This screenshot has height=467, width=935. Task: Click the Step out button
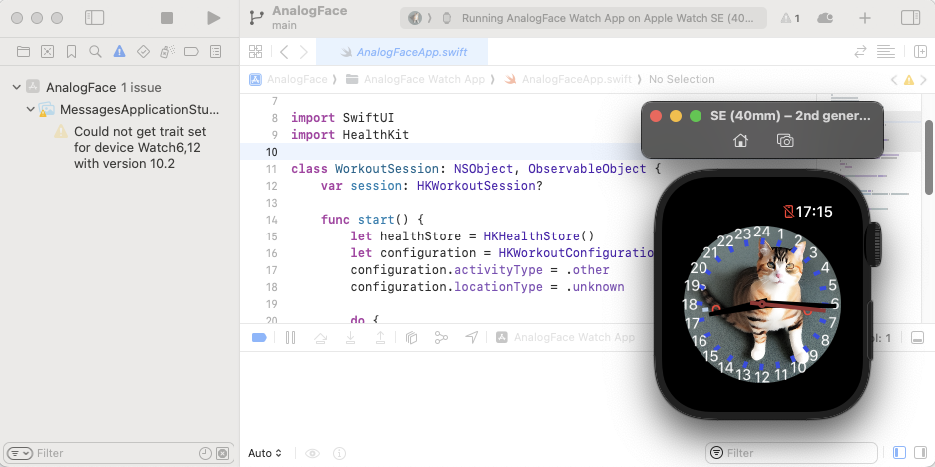380,338
